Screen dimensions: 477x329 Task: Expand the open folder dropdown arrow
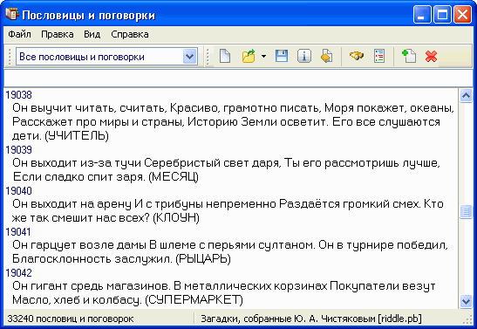tap(263, 57)
